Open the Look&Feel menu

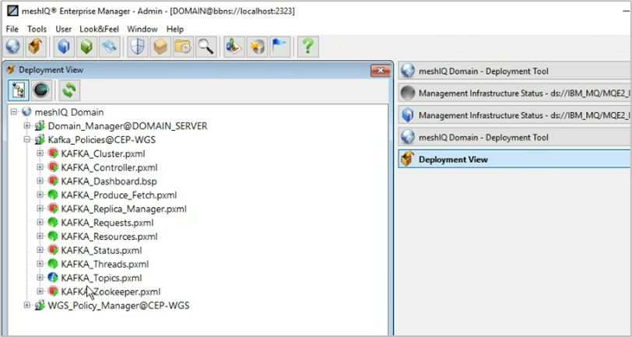point(99,29)
